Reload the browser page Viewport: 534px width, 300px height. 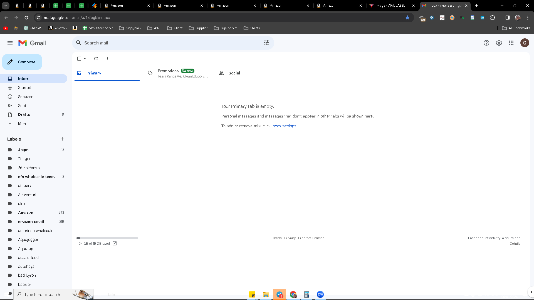point(26,17)
